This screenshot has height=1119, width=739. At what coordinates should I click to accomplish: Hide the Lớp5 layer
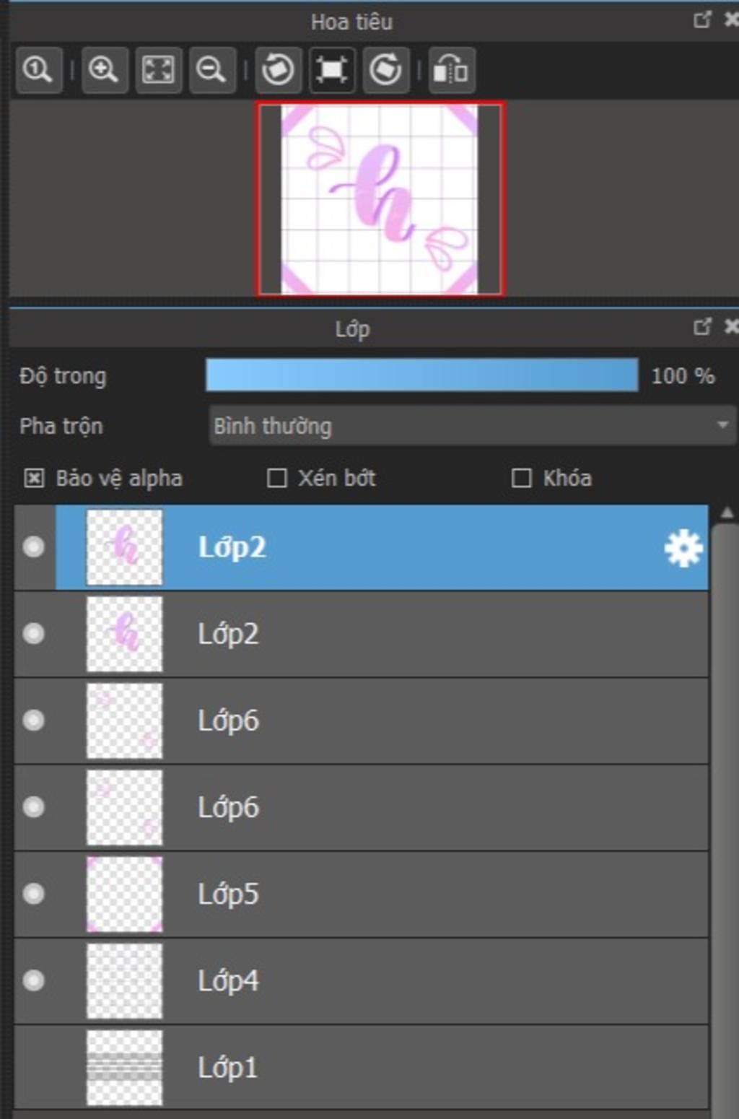click(33, 894)
